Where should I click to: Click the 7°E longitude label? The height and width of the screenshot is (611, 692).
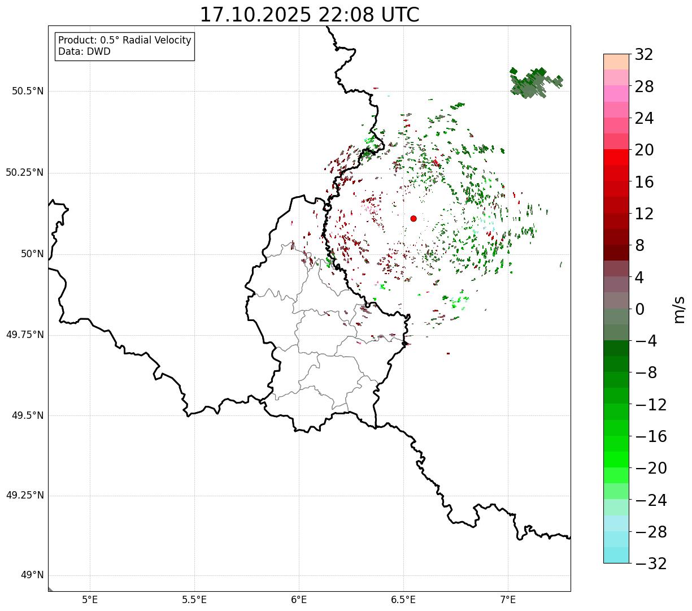point(508,599)
